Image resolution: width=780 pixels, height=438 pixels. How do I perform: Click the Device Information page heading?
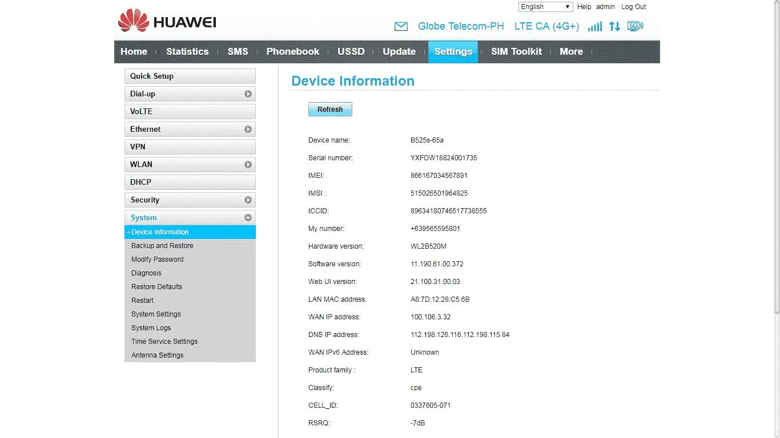point(353,81)
